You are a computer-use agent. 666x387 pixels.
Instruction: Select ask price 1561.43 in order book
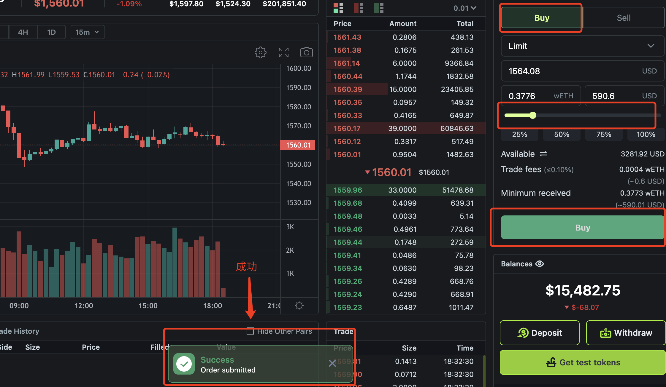click(x=406, y=37)
